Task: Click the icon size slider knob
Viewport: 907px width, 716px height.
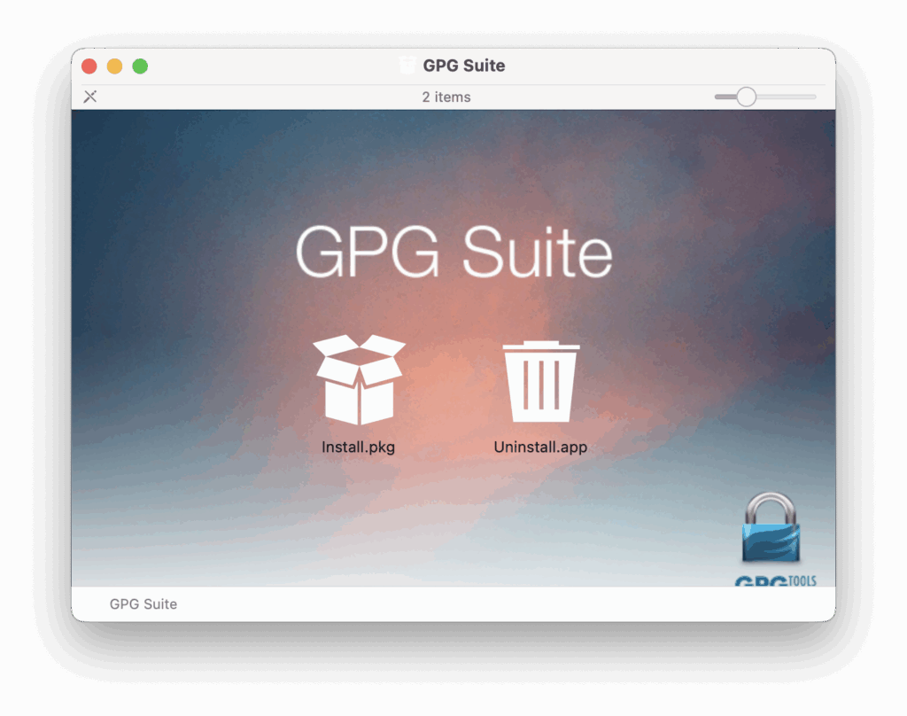Action: coord(747,97)
